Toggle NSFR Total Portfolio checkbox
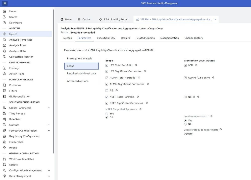The width and height of the screenshot is (251, 180). click(107, 97)
